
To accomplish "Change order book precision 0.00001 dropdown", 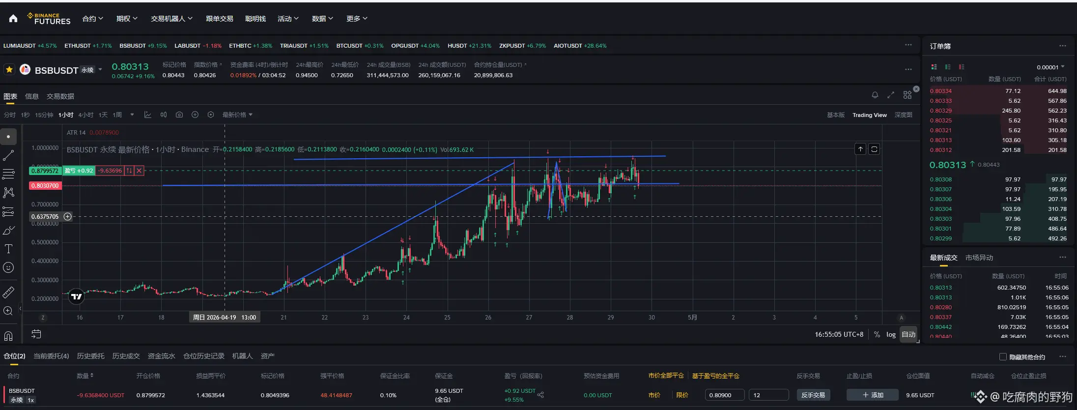I will [x=1050, y=67].
